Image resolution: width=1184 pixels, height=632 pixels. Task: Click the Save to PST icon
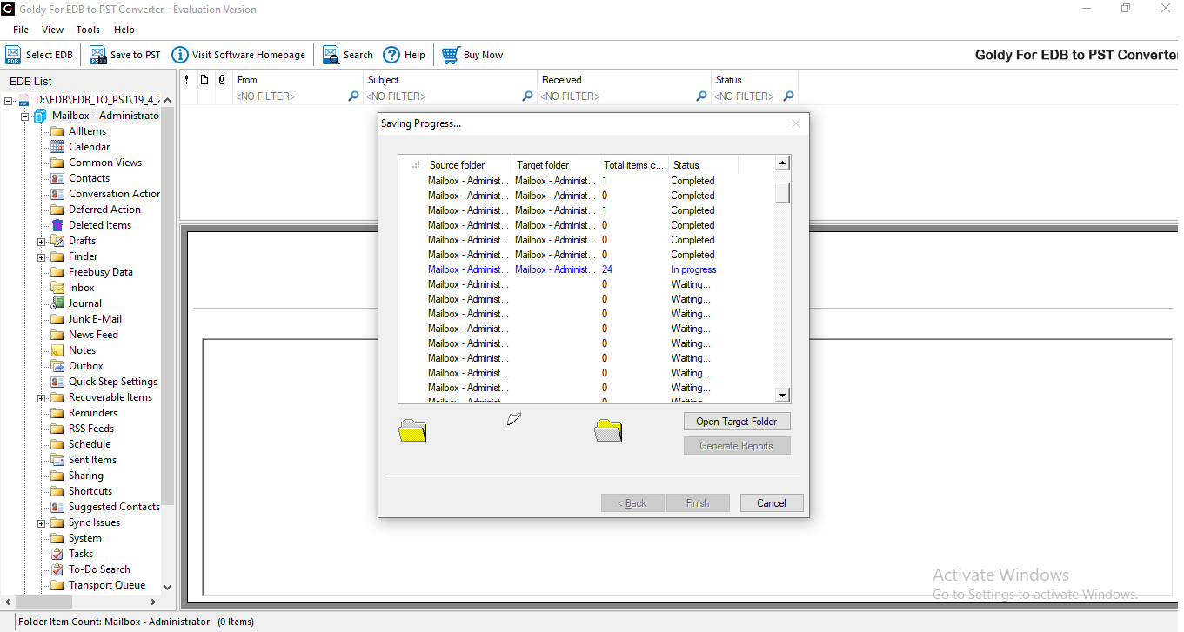pyautogui.click(x=98, y=55)
